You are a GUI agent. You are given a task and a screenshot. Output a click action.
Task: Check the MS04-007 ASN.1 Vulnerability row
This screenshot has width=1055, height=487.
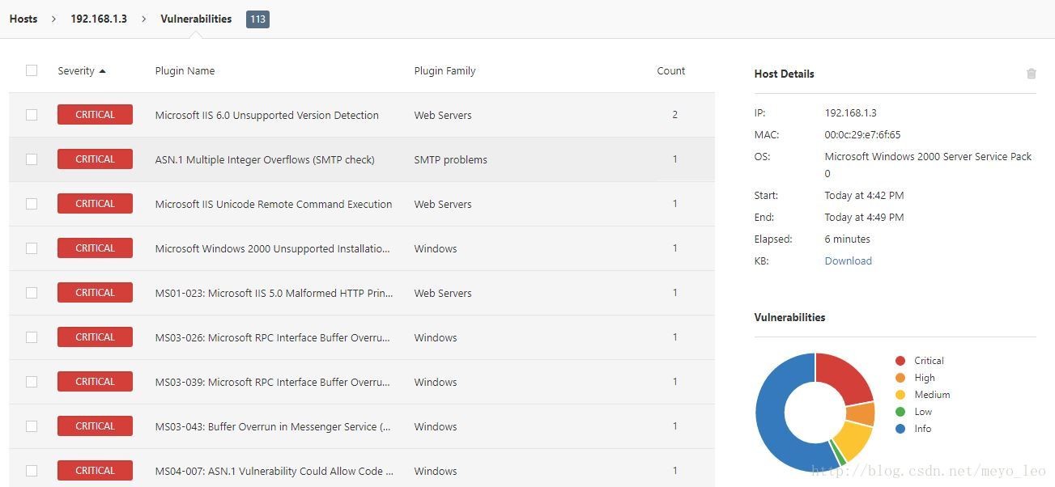(32, 471)
